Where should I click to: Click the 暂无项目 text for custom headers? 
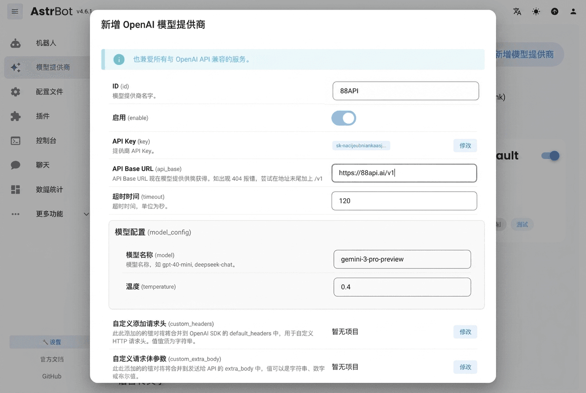pos(345,332)
